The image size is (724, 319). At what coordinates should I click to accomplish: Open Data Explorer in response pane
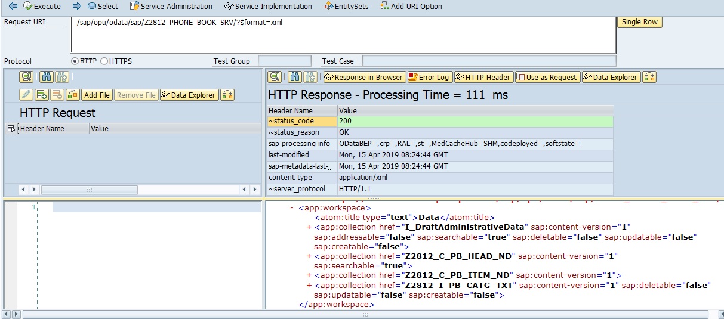(x=611, y=77)
